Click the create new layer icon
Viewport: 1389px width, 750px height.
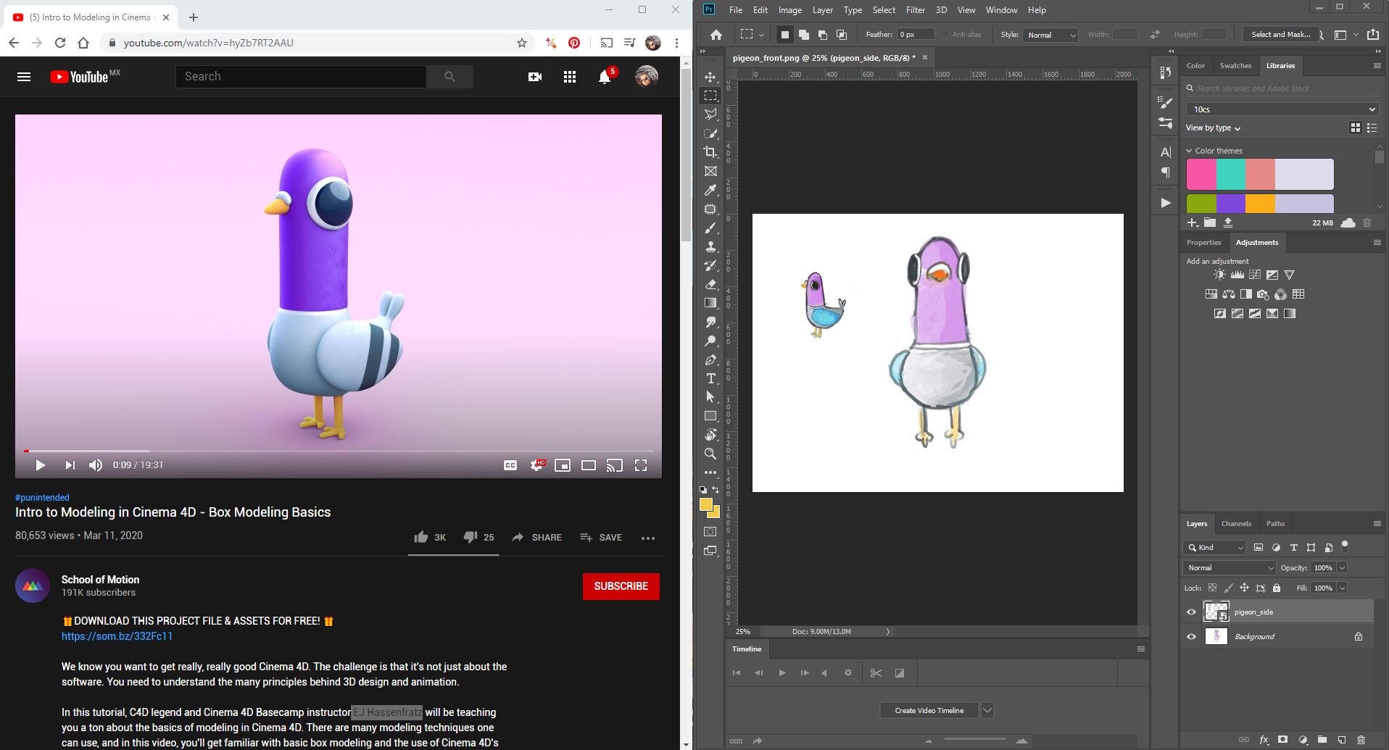1342,740
